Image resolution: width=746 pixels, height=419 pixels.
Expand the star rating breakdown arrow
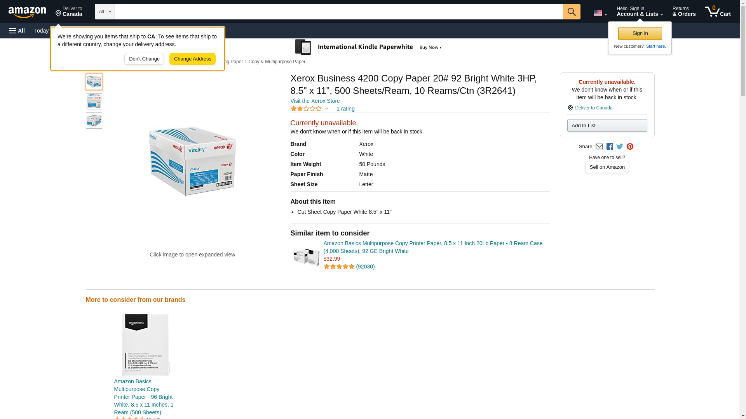point(326,109)
